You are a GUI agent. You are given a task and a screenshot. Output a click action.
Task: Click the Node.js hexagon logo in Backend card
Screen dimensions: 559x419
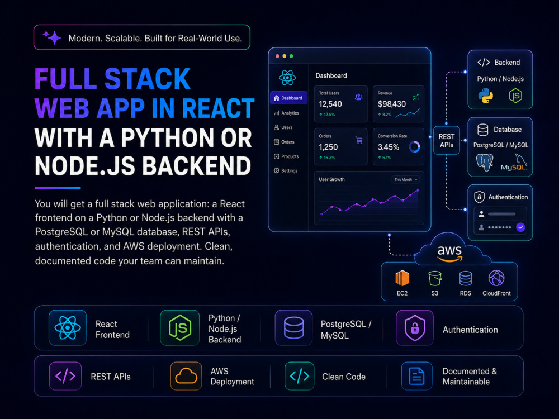coord(515,96)
